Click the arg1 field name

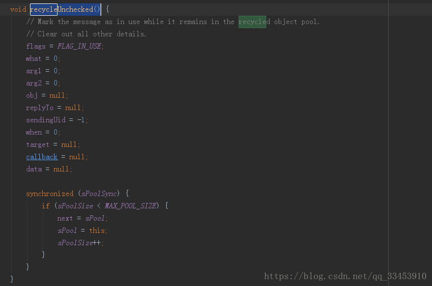tap(33, 71)
